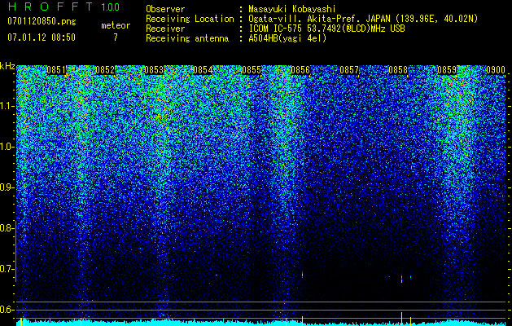Click the meteor count value 7
The width and height of the screenshot is (512, 326).
(x=116, y=37)
